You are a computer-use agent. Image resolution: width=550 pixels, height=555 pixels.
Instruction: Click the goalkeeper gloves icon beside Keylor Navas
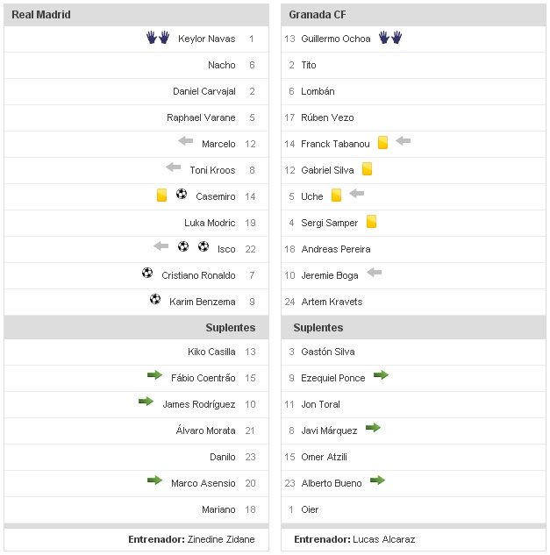click(157, 38)
